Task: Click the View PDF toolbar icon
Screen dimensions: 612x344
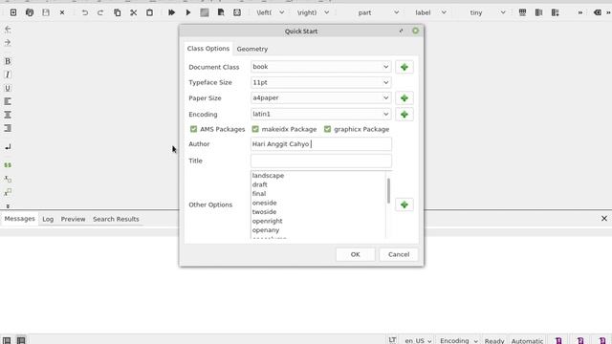Action: coord(221,12)
